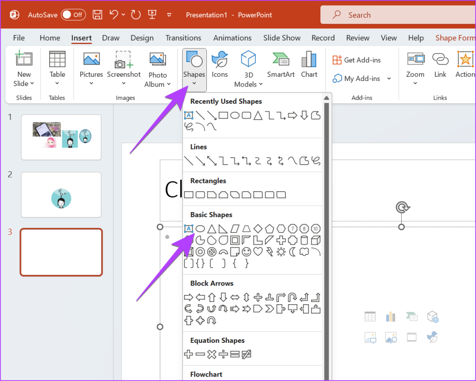Undo the last action
Viewport: 476px width, 381px height.
pyautogui.click(x=114, y=14)
